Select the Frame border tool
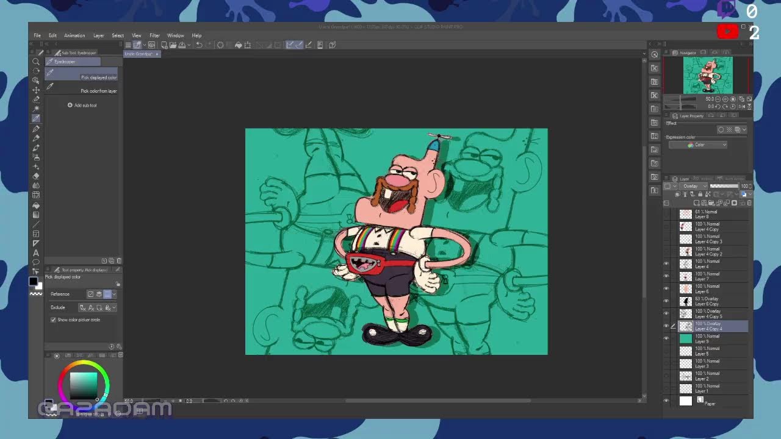The width and height of the screenshot is (781, 439). click(x=36, y=234)
